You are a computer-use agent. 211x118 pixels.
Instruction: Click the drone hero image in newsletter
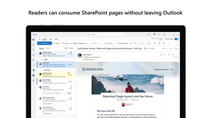[x=128, y=84]
